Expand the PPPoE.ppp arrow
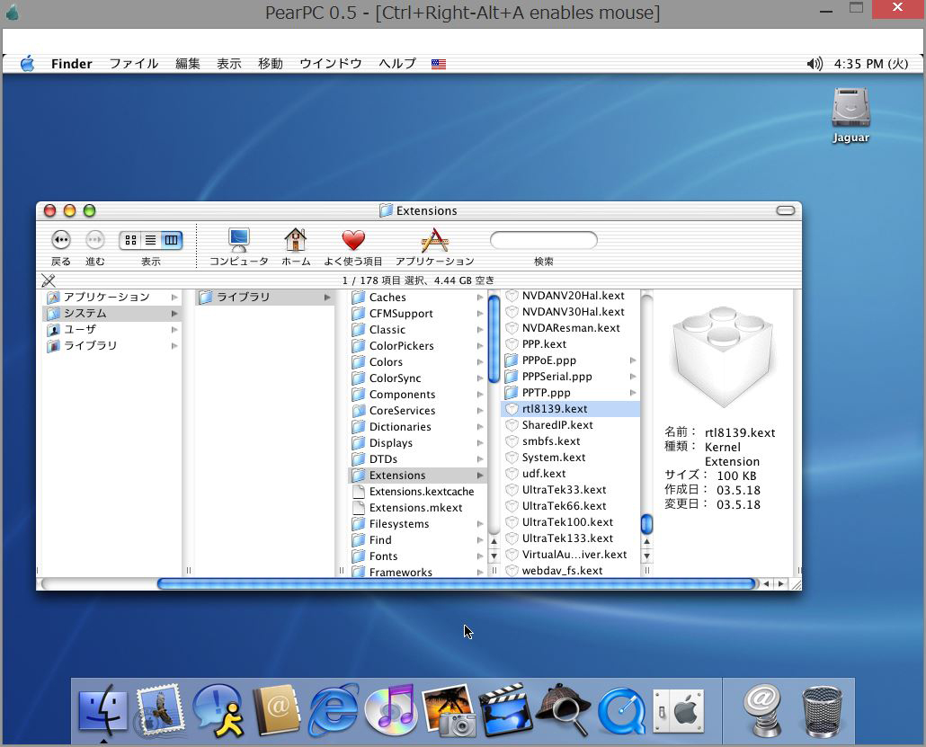 (x=633, y=360)
